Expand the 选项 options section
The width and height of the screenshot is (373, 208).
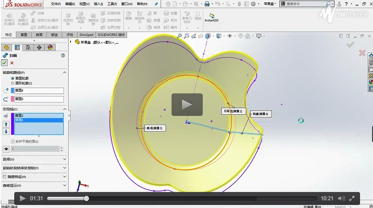click(x=35, y=159)
